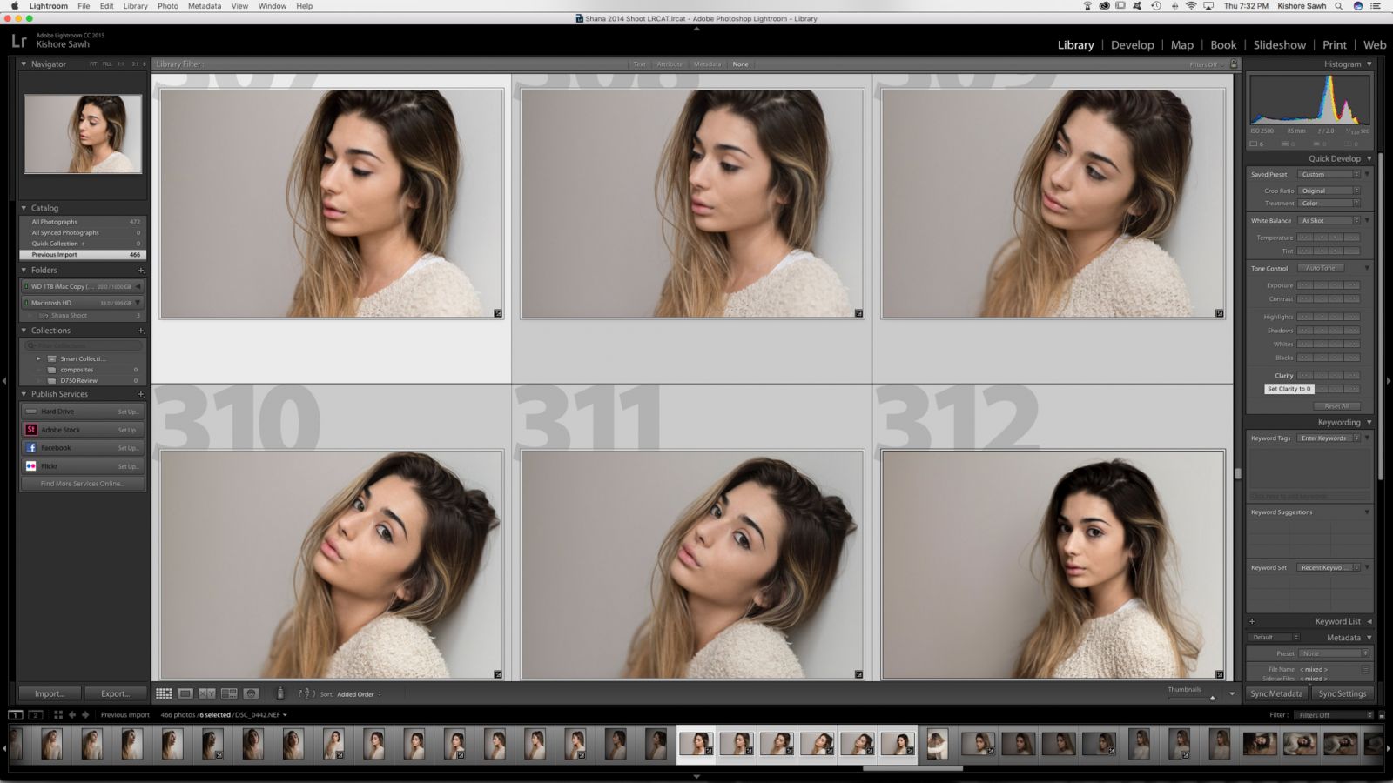Switch to Loupe view icon in toolbar

[185, 693]
